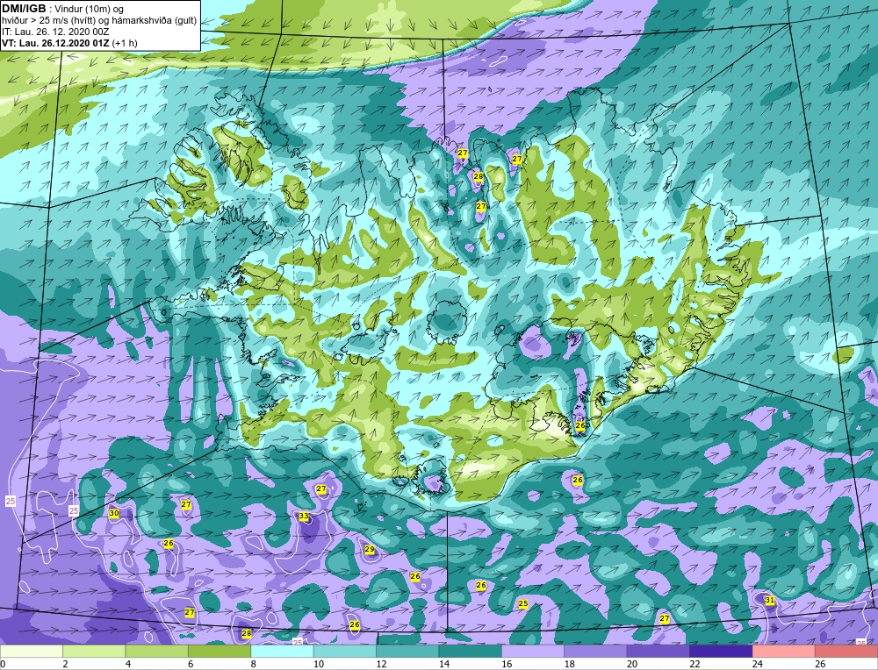Click the legend scale value 0
878x670 pixels.
[3, 664]
